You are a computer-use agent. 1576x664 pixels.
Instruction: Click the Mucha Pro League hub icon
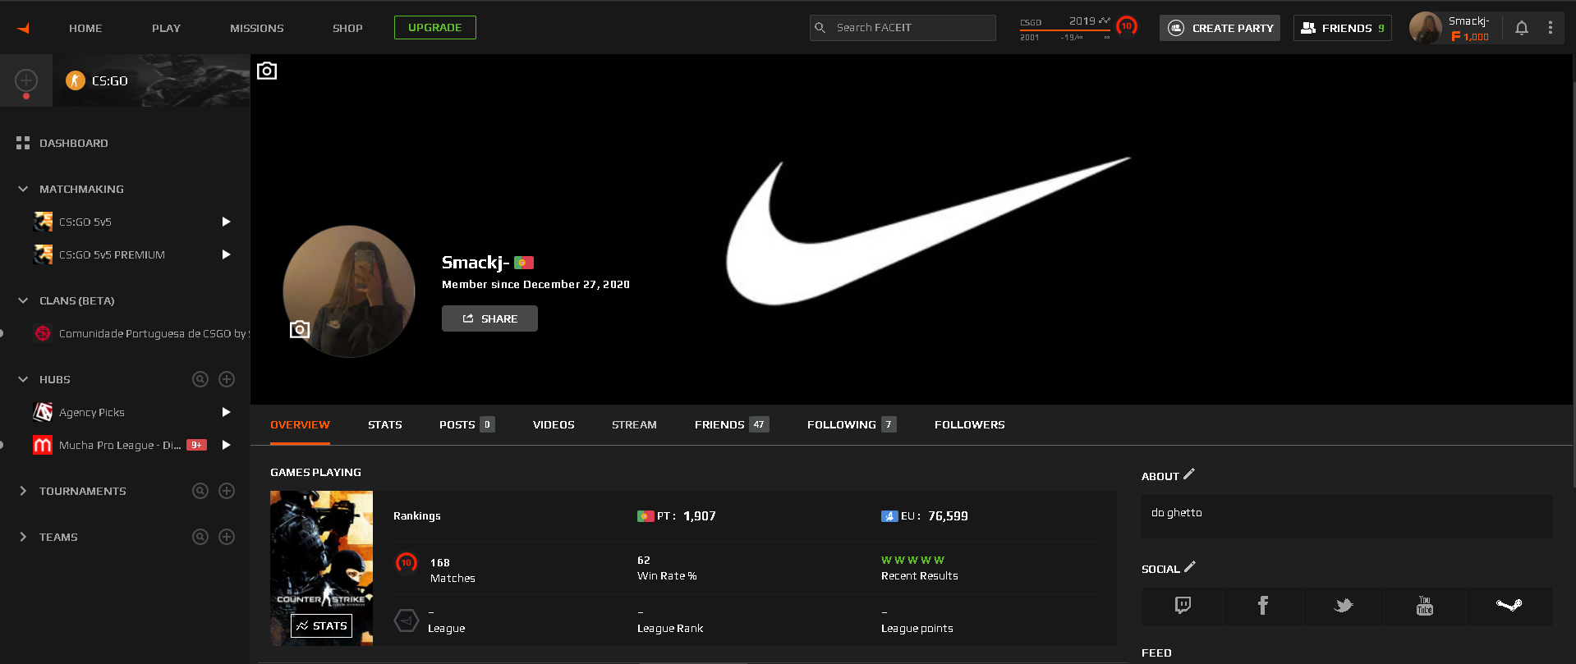(43, 445)
